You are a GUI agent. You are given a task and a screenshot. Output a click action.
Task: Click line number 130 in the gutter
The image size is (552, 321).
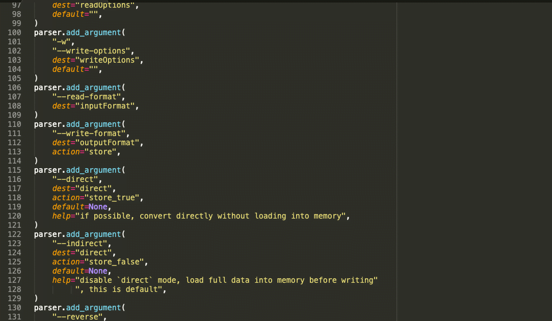tap(14, 308)
